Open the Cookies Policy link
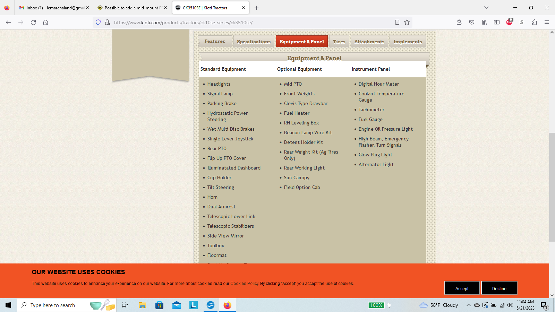Screen dimensions: 555x312 point(244,284)
